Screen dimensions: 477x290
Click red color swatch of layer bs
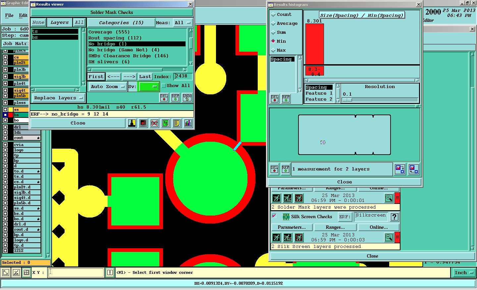tap(11, 115)
